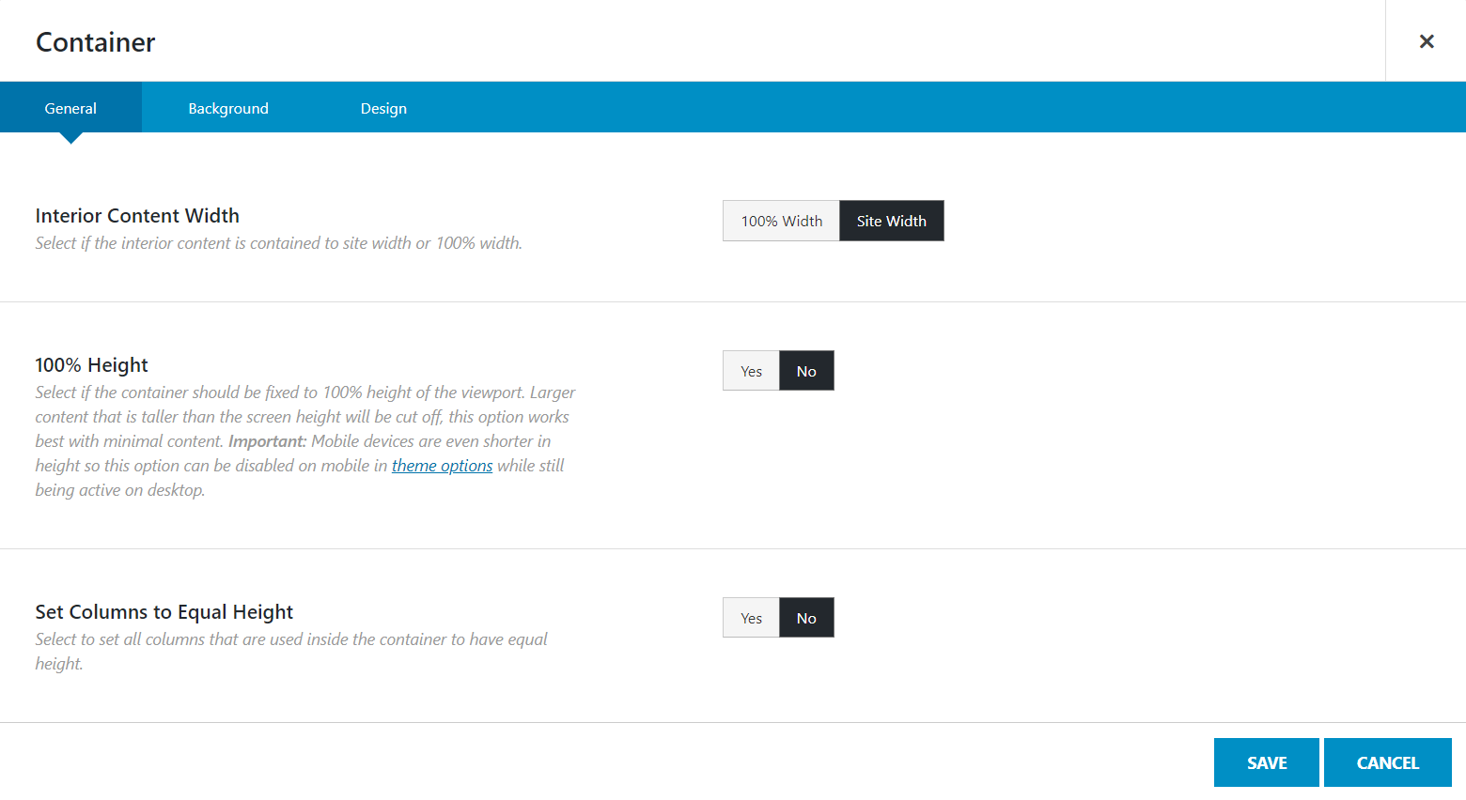Click the description starting "Select if the interior content"
The width and height of the screenshot is (1466, 800).
[x=279, y=243]
